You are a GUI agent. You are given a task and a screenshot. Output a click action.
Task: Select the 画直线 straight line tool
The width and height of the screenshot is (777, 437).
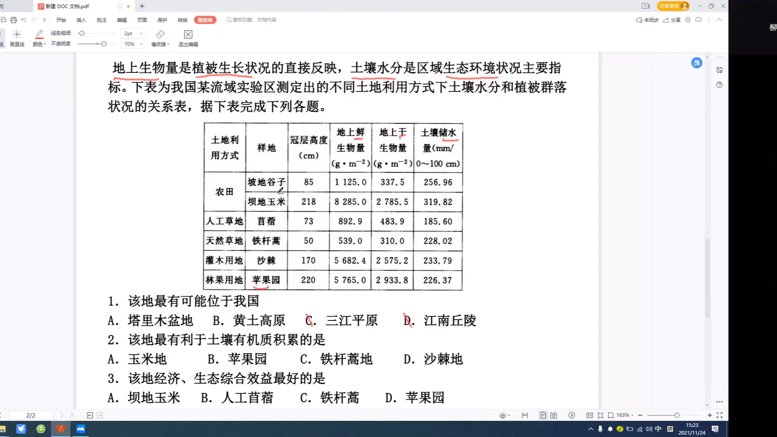(x=17, y=38)
